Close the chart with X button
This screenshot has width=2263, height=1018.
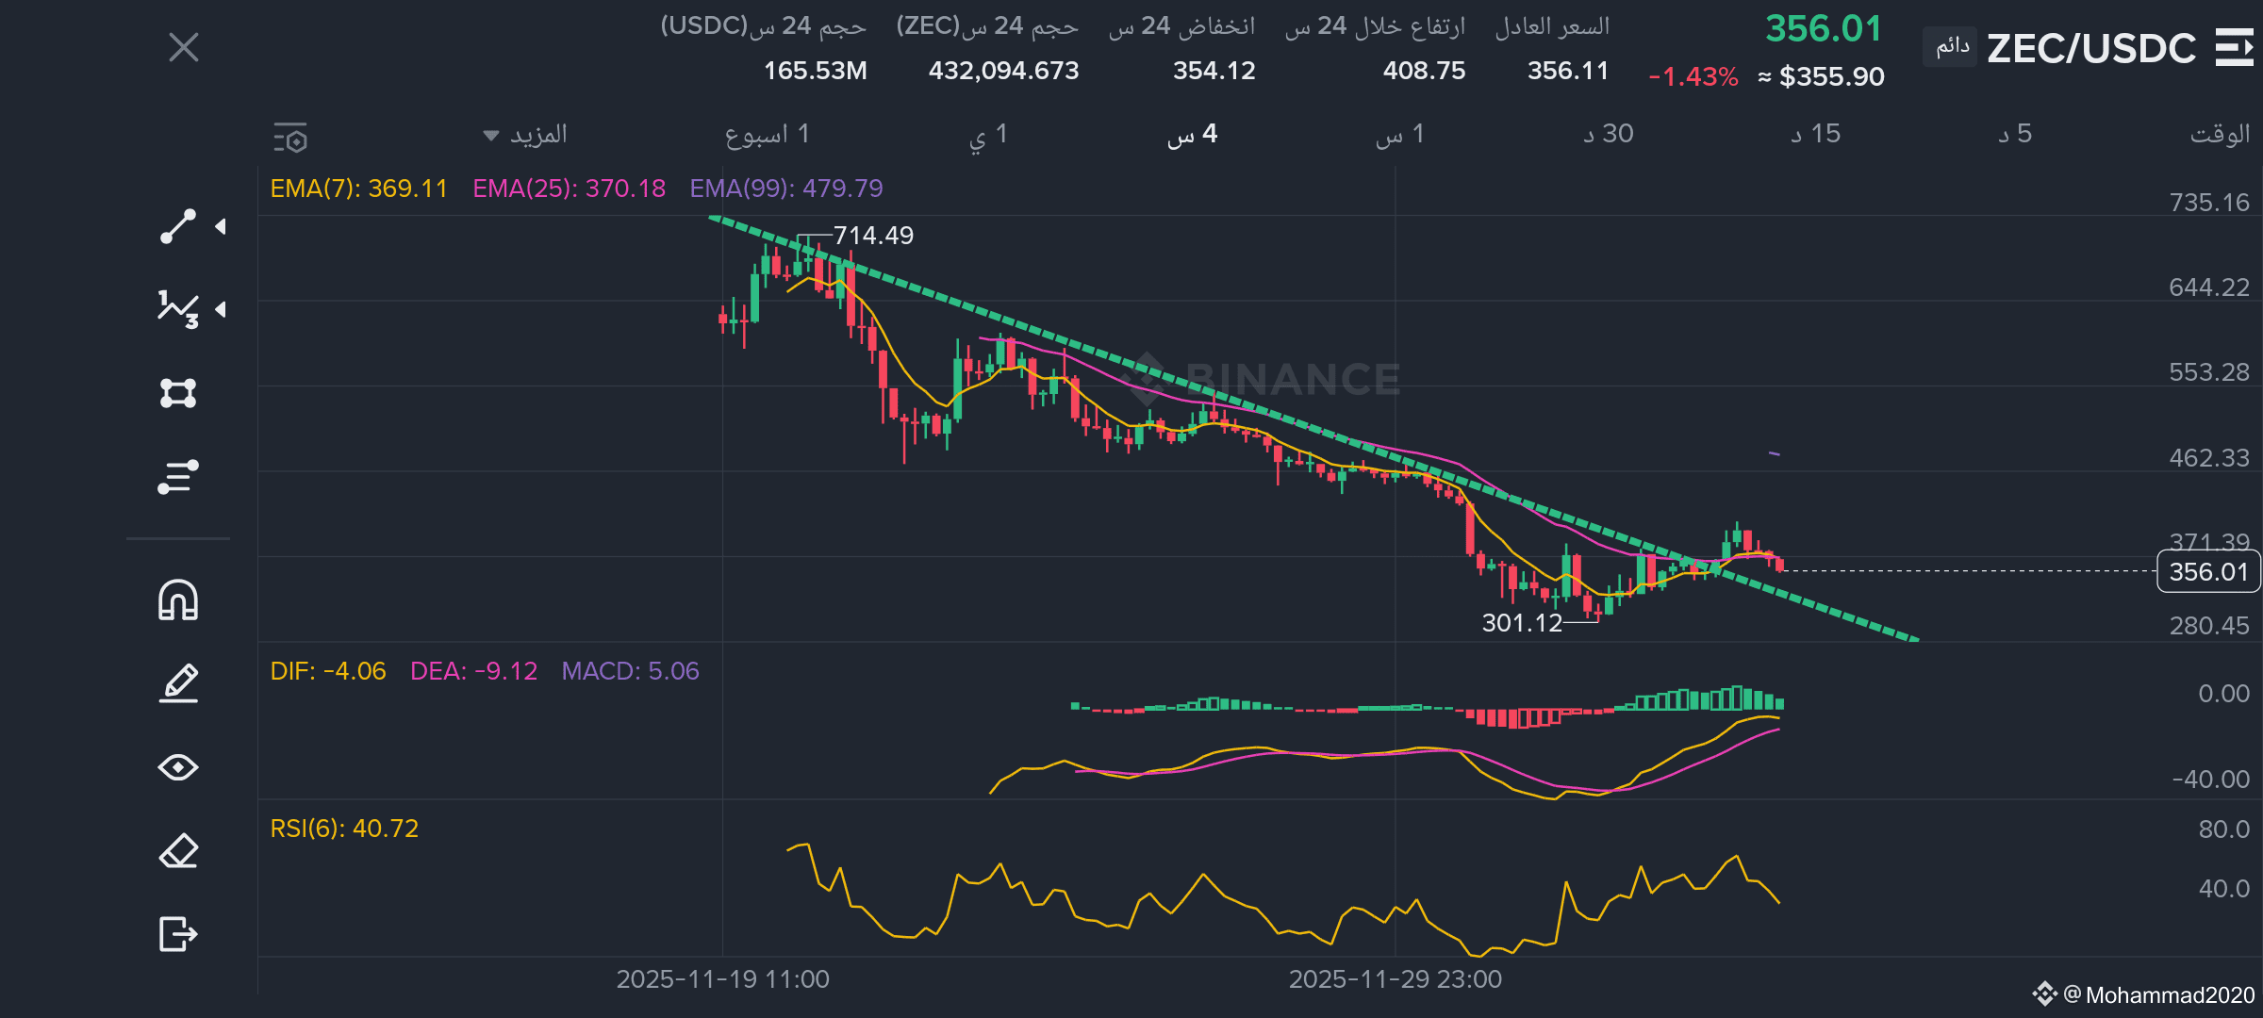tap(184, 47)
